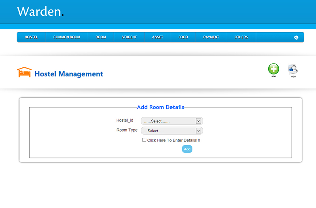Click the 'Room Type' field label
Image resolution: width=316 pixels, height=208 pixels.
point(127,130)
